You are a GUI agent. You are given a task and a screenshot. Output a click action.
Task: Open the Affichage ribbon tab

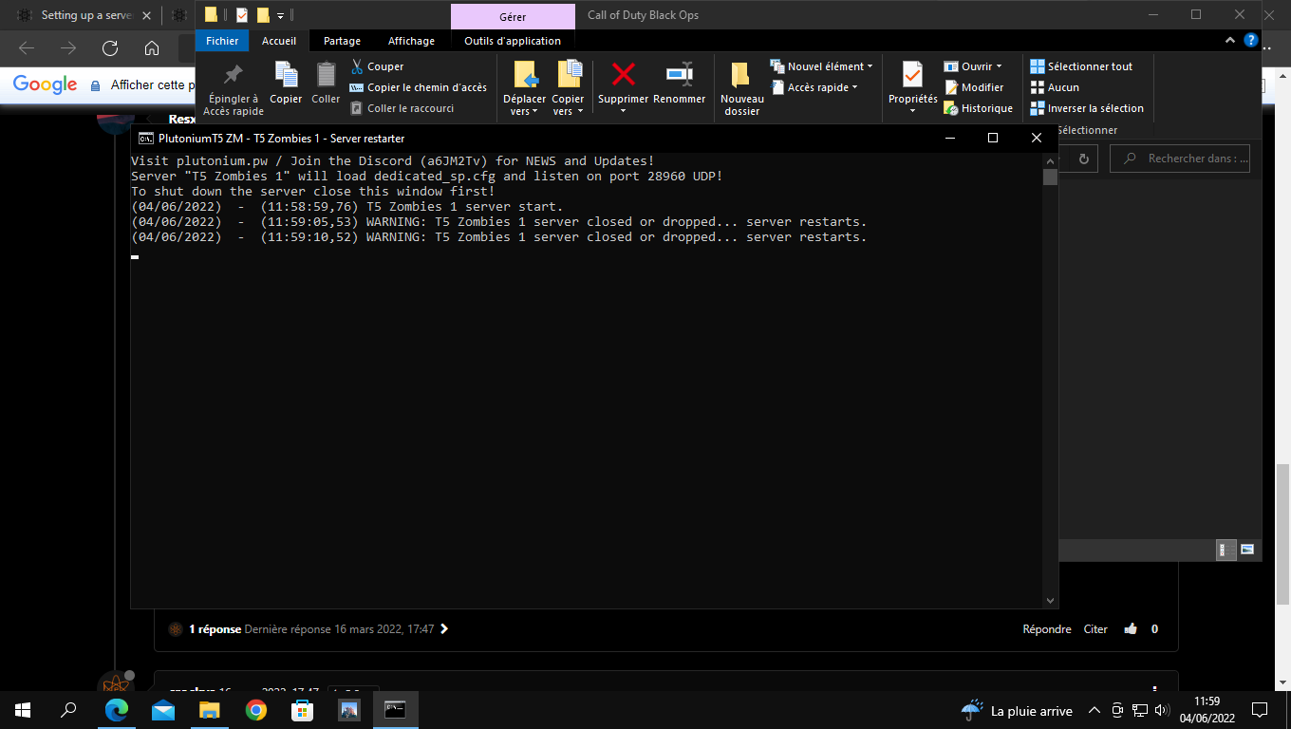coord(411,41)
